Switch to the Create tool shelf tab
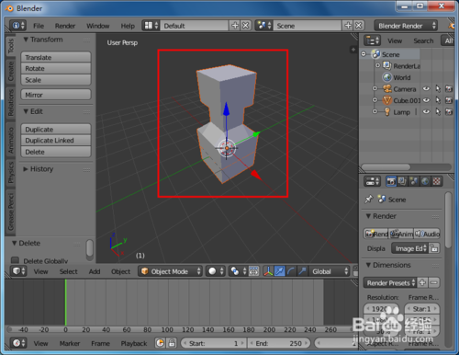Screen dimensions: 459x355 11,71
